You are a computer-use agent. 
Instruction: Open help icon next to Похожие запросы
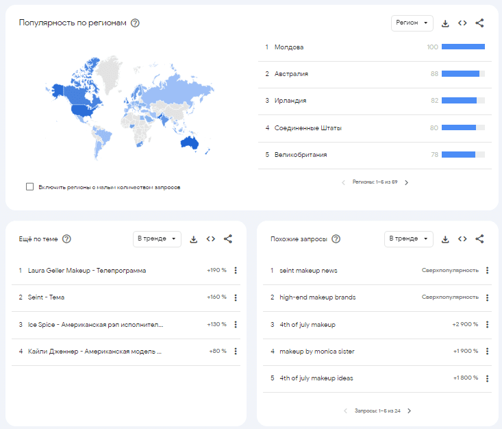336,239
